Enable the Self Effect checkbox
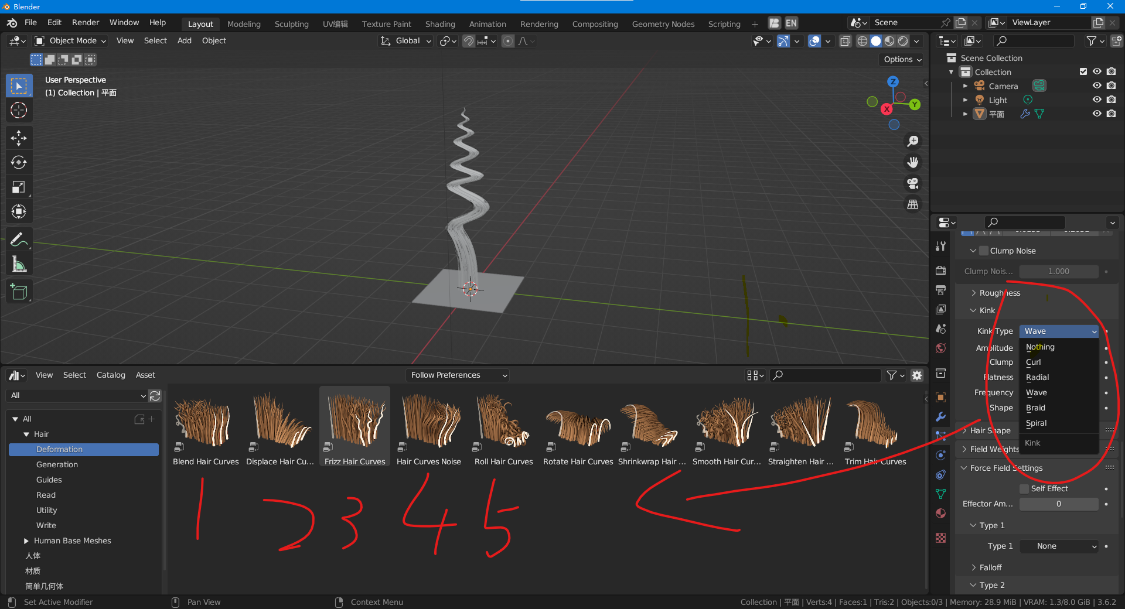The image size is (1125, 609). click(1024, 488)
